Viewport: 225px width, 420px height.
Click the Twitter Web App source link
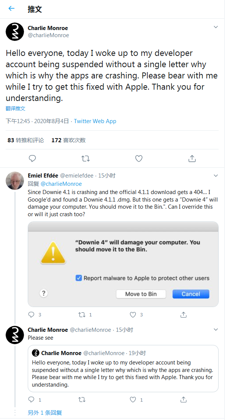(95, 121)
